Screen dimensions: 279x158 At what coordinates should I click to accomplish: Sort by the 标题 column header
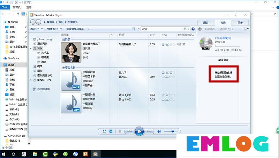coord(121,35)
